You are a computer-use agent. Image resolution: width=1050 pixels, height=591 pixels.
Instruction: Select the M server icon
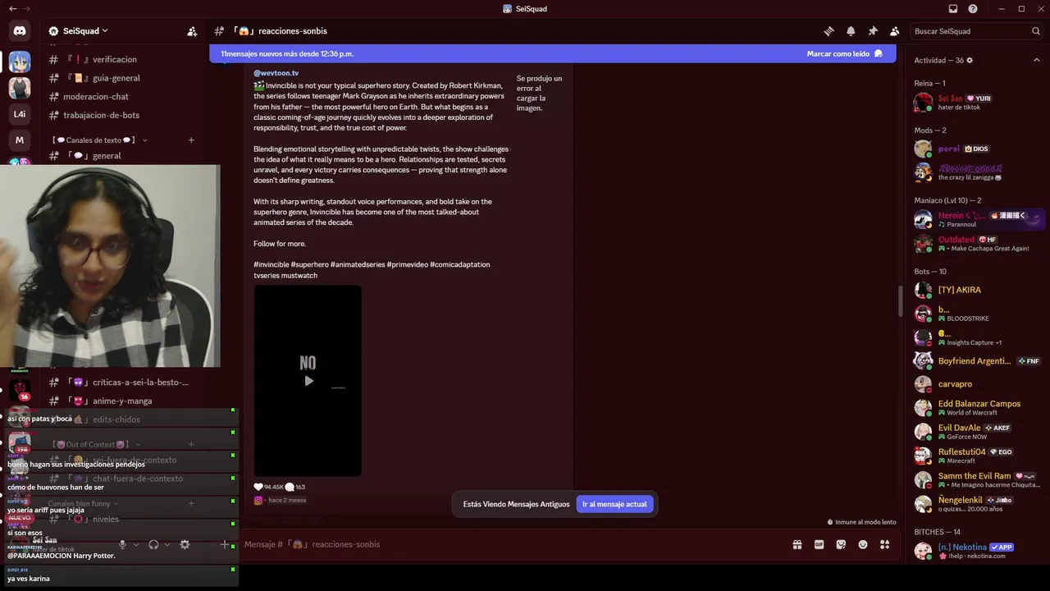(20, 140)
